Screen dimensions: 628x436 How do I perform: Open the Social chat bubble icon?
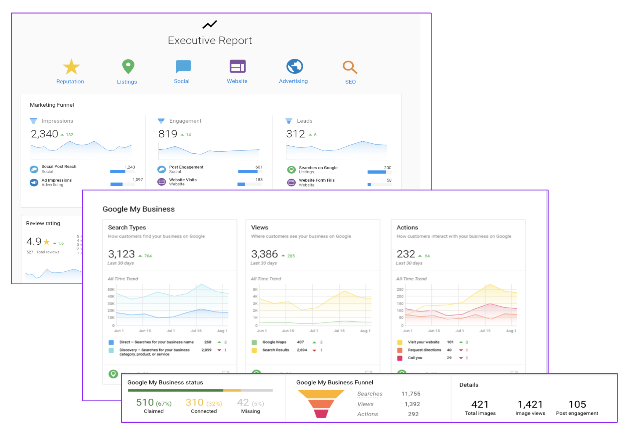[x=183, y=66]
